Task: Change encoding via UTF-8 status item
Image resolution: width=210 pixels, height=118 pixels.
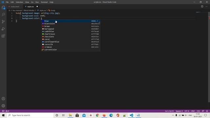Action: (x=187, y=111)
